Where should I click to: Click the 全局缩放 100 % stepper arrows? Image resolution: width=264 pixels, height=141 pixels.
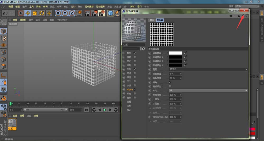pyautogui.click(x=181, y=95)
